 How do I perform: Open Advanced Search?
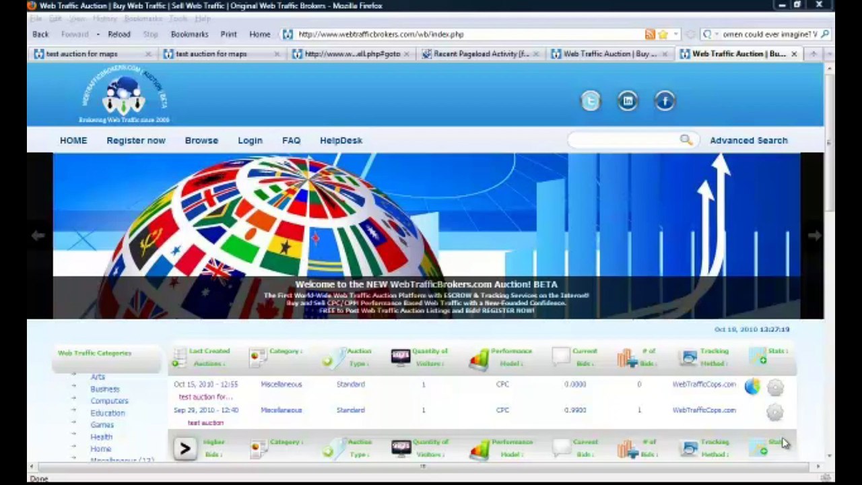pyautogui.click(x=748, y=140)
